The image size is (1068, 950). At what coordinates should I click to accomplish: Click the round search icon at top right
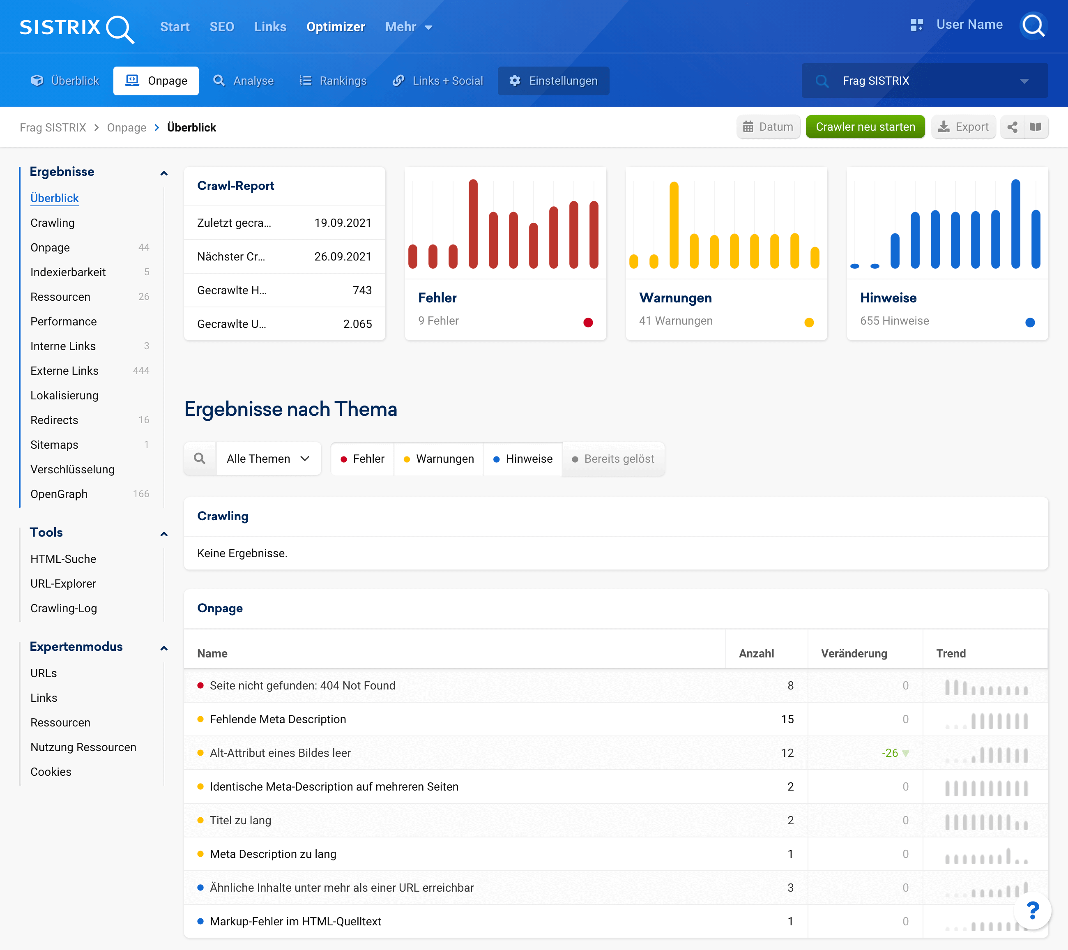click(1033, 25)
